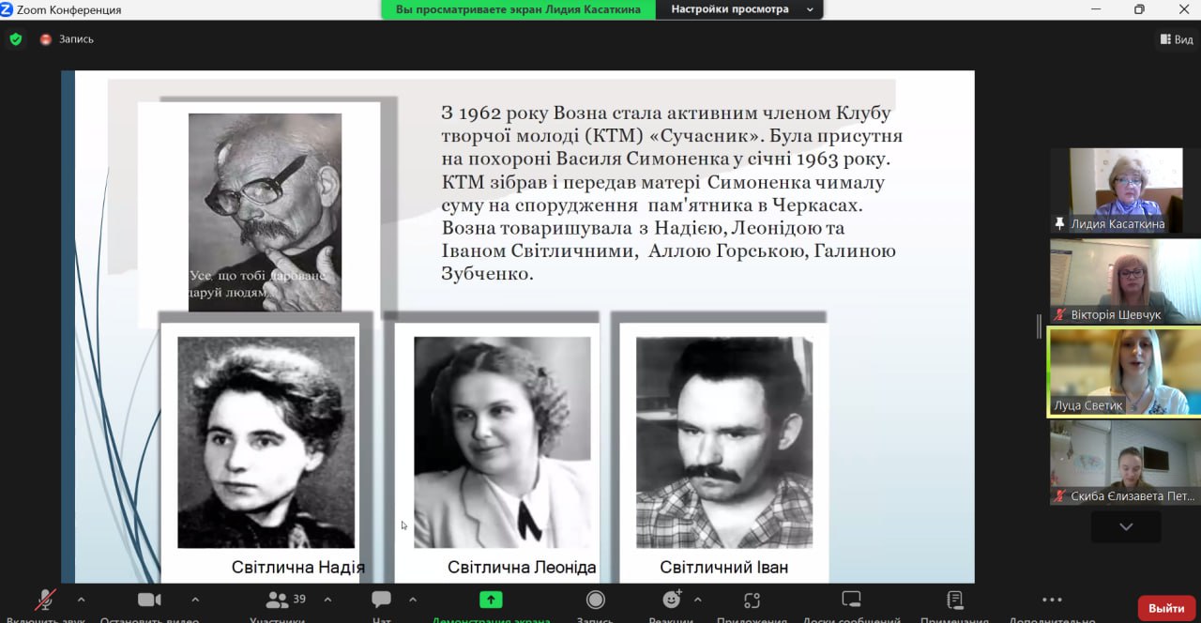1201x623 pixels.
Task: Click the muted mic icon beside Вікторія Шевчук
Action: (x=1060, y=314)
